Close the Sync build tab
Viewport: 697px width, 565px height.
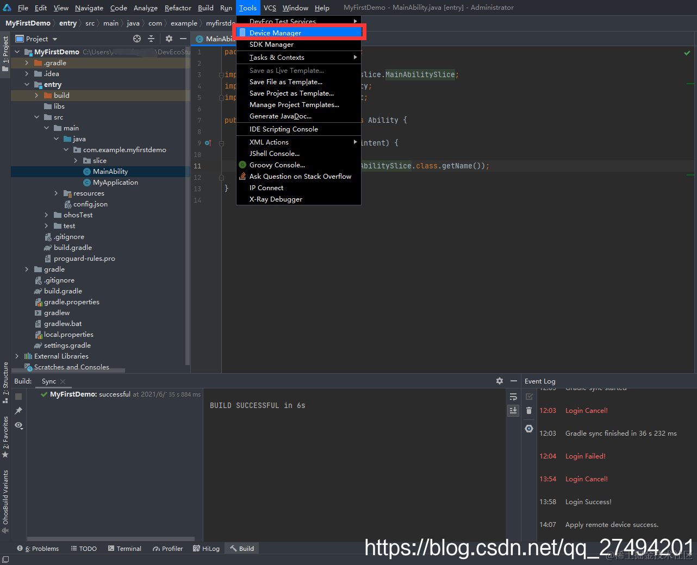click(63, 381)
